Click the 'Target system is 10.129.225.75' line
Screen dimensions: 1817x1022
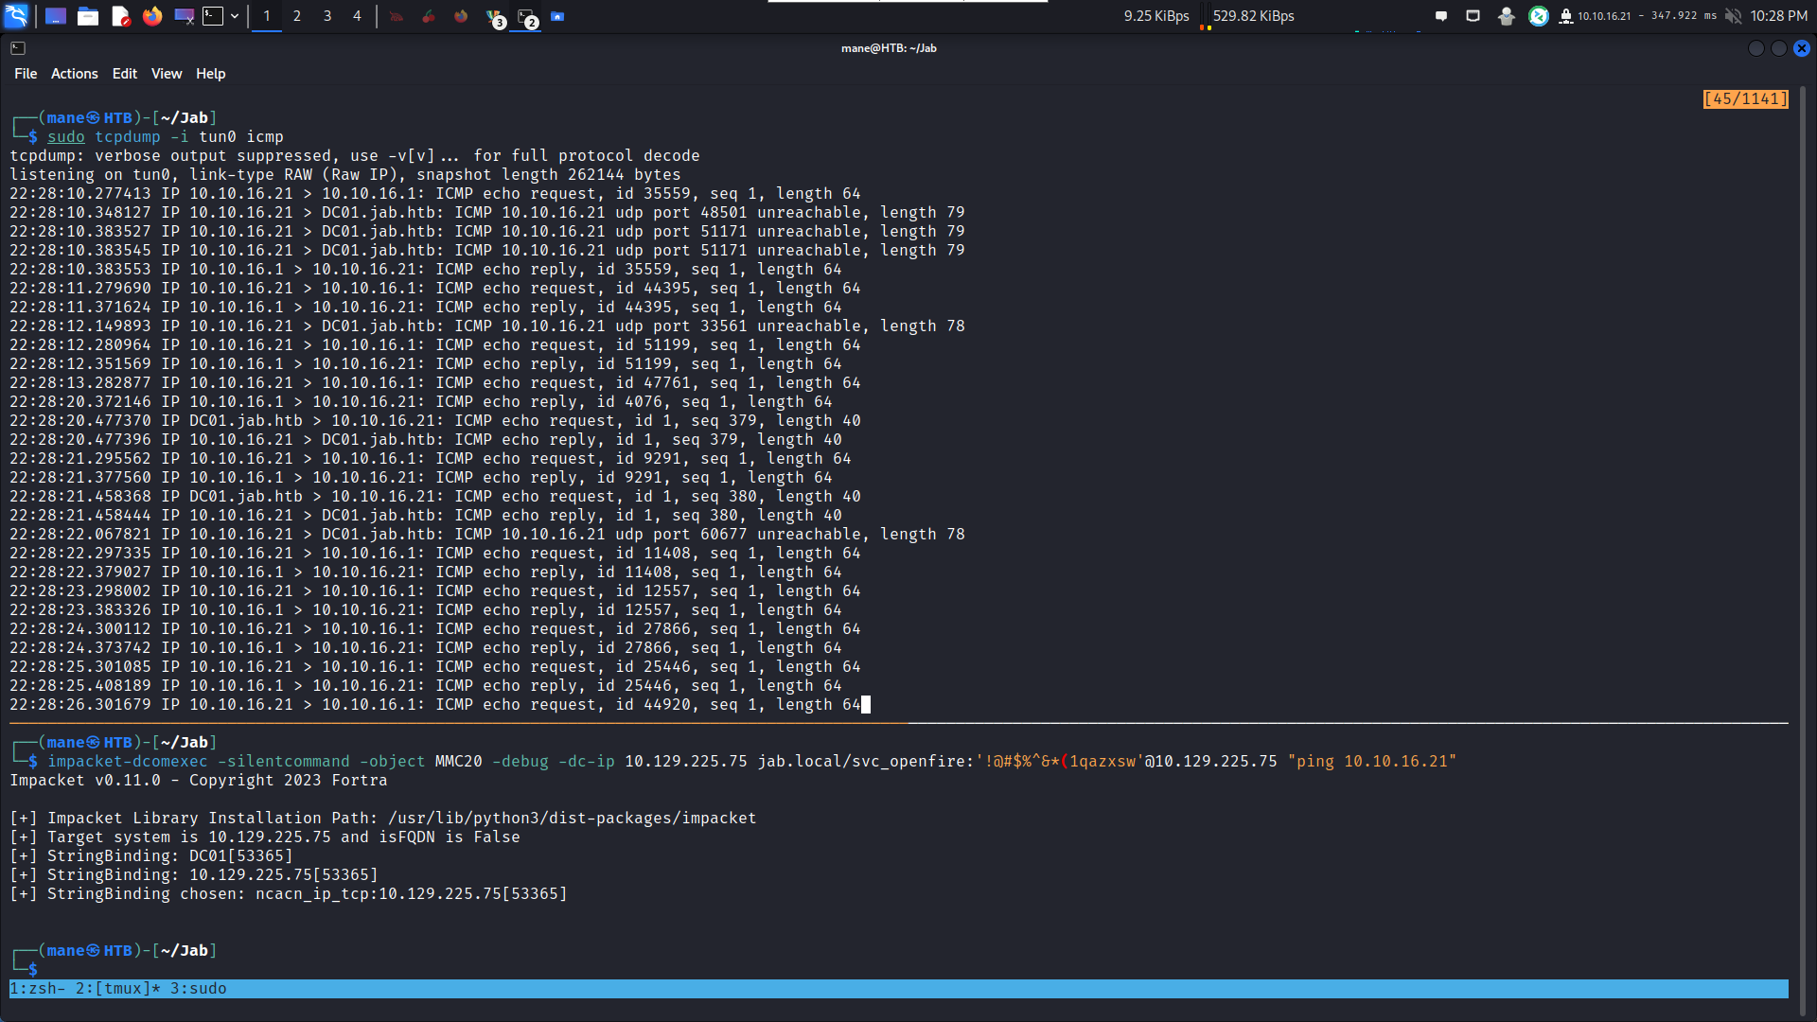tap(265, 837)
